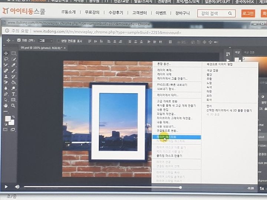Select the Lasso tool
The width and height of the screenshot is (267, 200).
point(6,59)
